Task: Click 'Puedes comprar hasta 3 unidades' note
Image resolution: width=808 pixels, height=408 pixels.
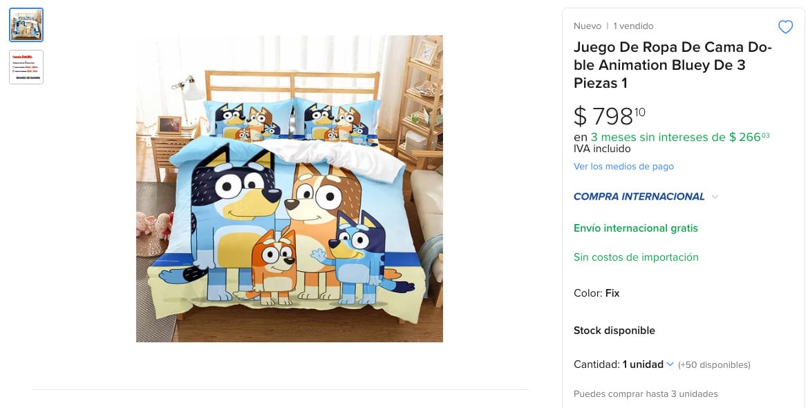Action: point(646,394)
